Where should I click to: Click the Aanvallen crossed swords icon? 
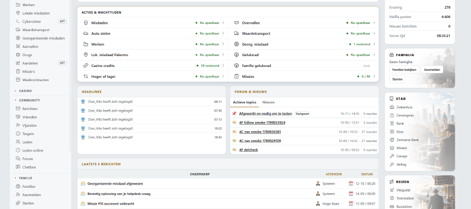[18, 46]
